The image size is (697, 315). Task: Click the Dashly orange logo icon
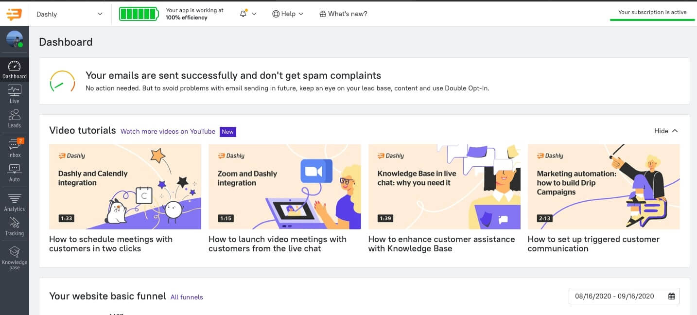(x=14, y=14)
